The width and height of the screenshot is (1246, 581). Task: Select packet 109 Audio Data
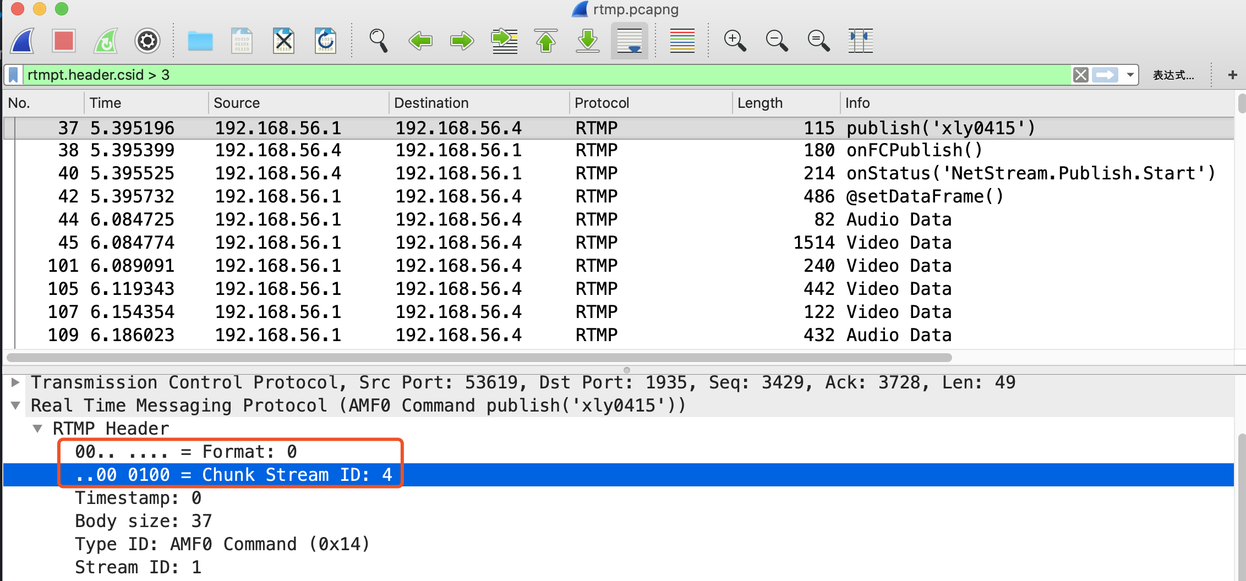click(619, 335)
